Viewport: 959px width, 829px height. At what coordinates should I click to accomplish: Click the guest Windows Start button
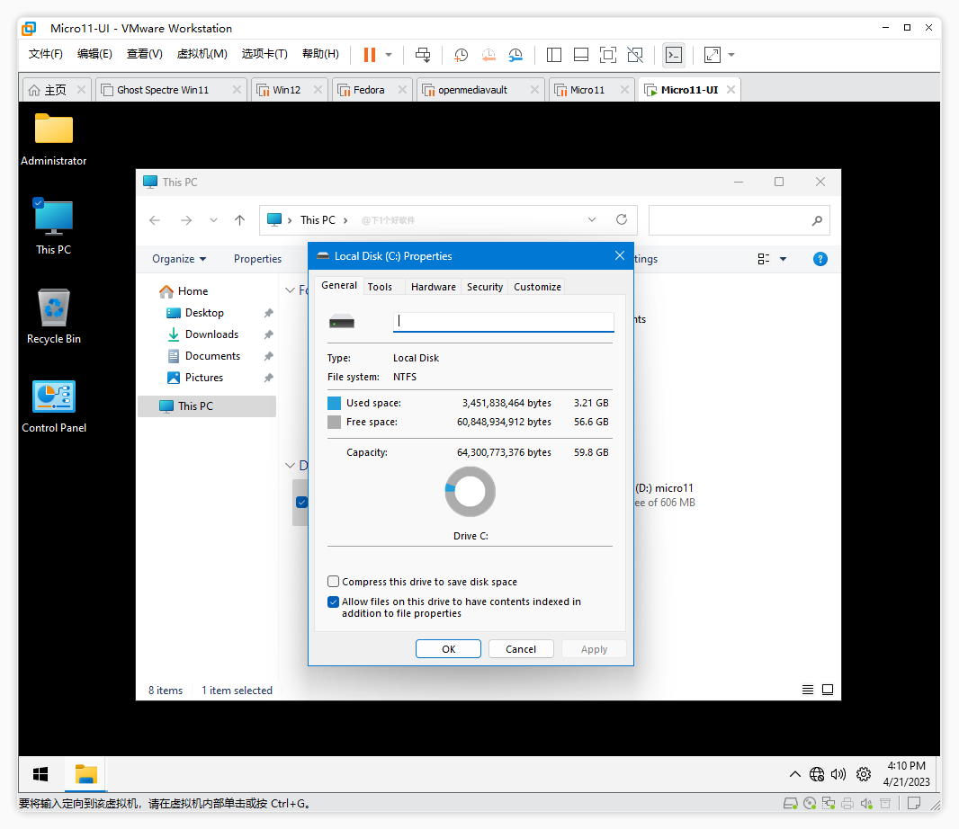(40, 774)
